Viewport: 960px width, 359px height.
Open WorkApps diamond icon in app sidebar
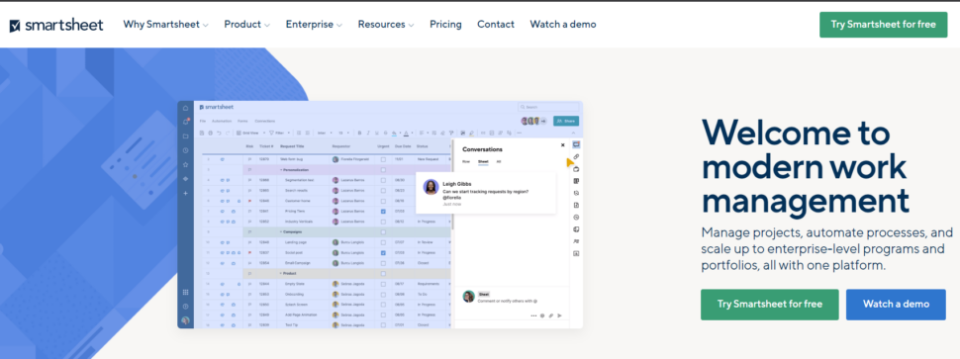click(x=185, y=179)
